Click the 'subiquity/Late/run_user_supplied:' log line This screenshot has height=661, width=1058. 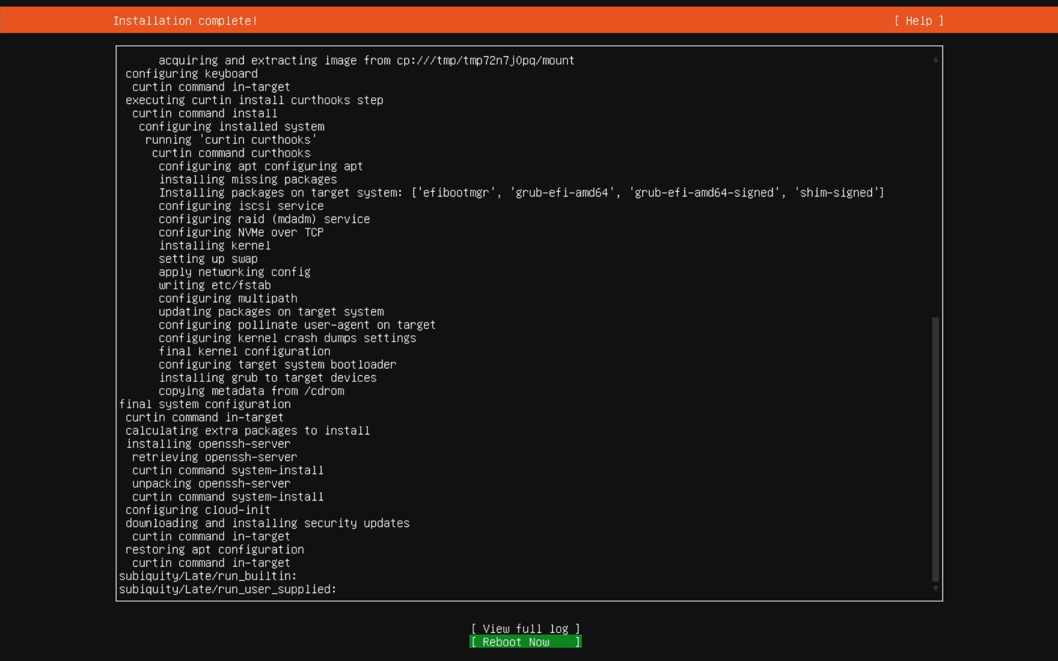[228, 589]
